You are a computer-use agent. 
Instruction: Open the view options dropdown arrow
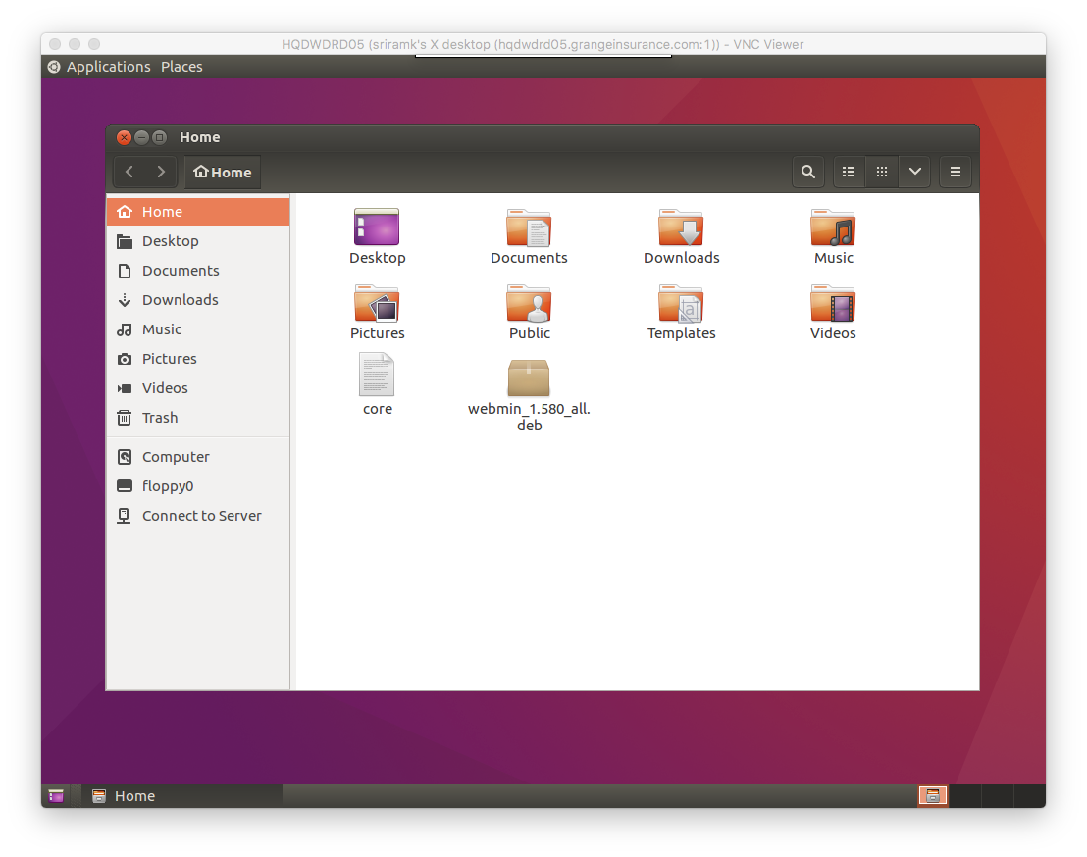[x=914, y=172]
